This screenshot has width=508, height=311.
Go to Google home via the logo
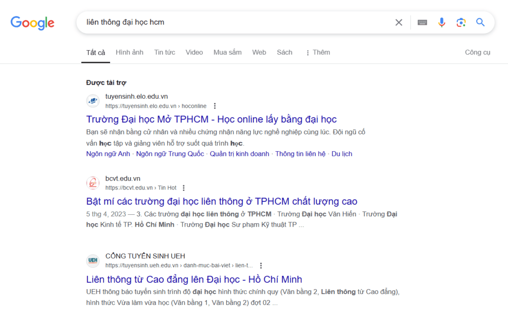point(32,23)
